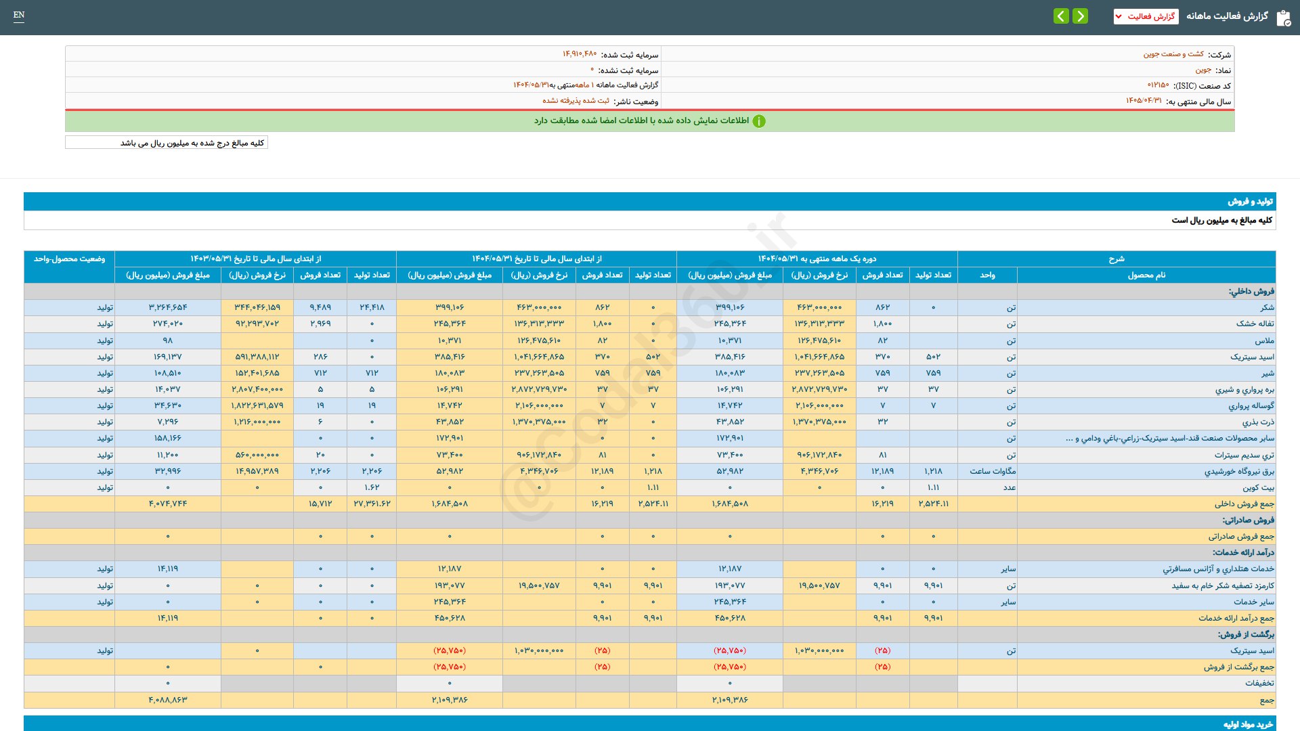The image size is (1300, 731).
Task: Click the symbol value جوین
Action: pyautogui.click(x=1203, y=70)
